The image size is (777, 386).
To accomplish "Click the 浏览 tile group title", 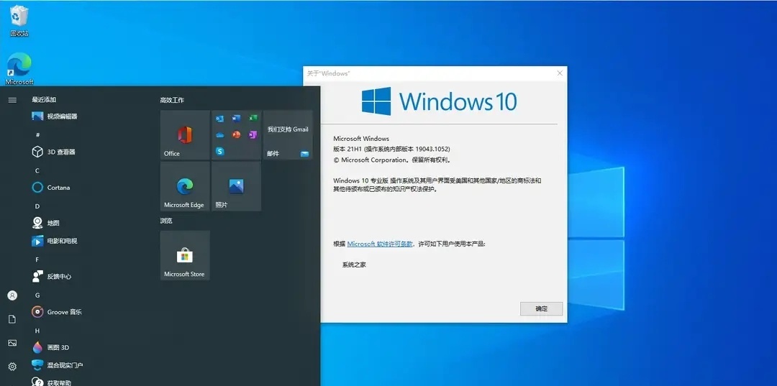I will click(x=166, y=221).
